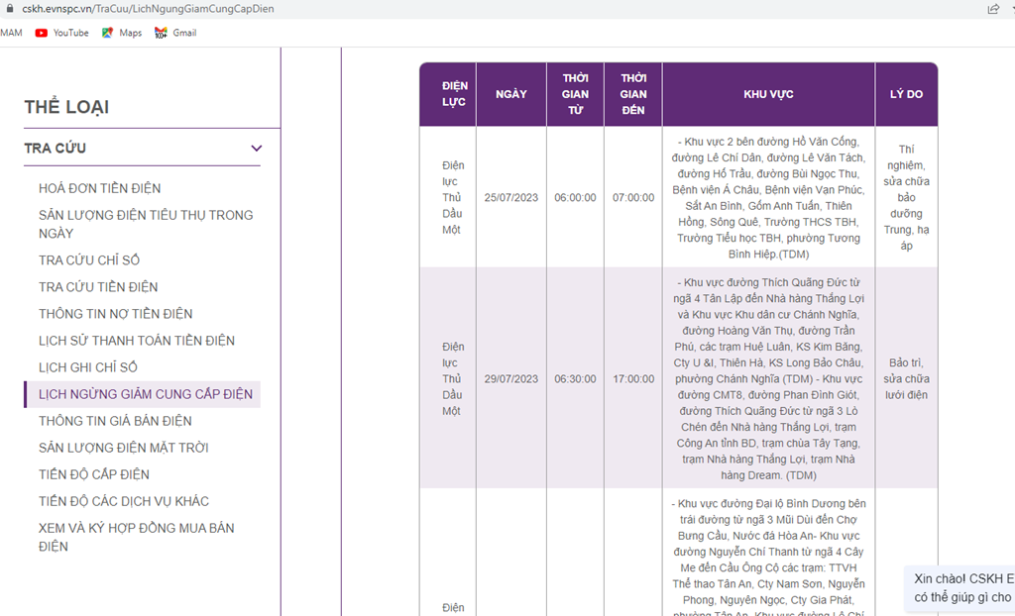
Task: Open the Maps bookmark
Action: click(122, 33)
